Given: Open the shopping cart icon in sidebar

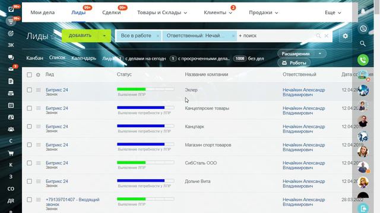Looking at the screenshot, I should click(11, 153).
